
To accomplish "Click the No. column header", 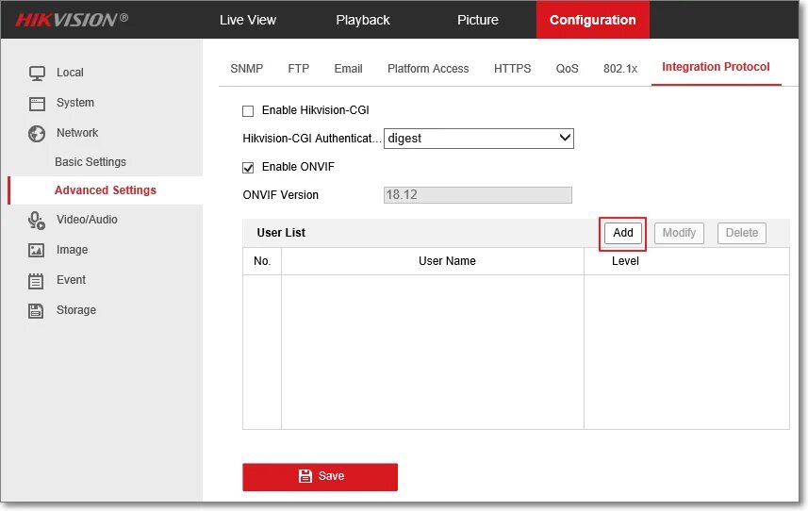I will point(262,261).
